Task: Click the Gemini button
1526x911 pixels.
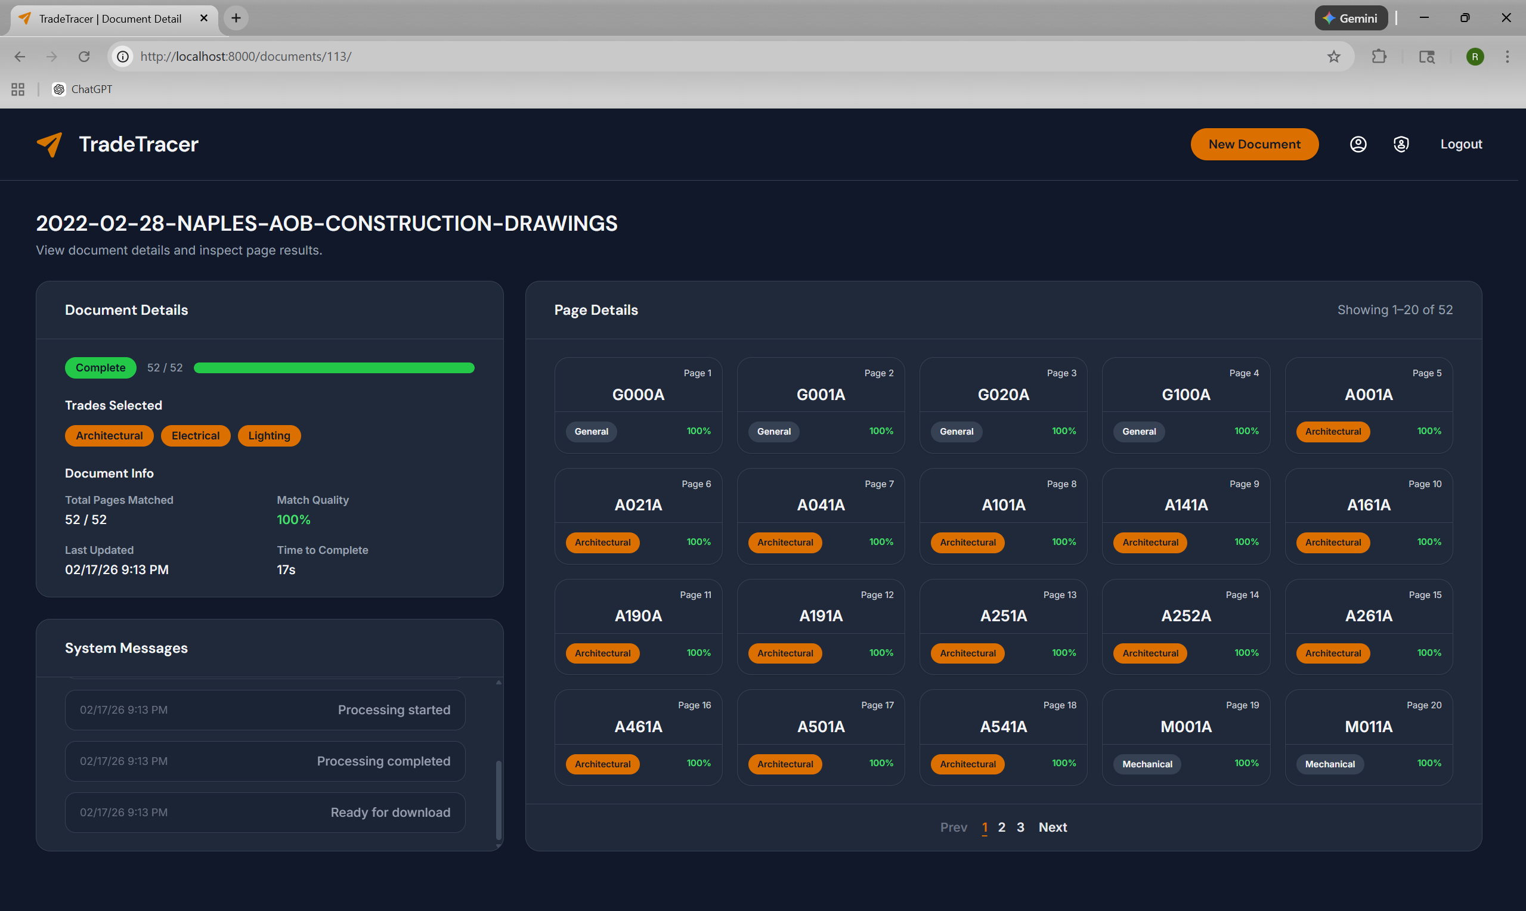Action: (1351, 18)
